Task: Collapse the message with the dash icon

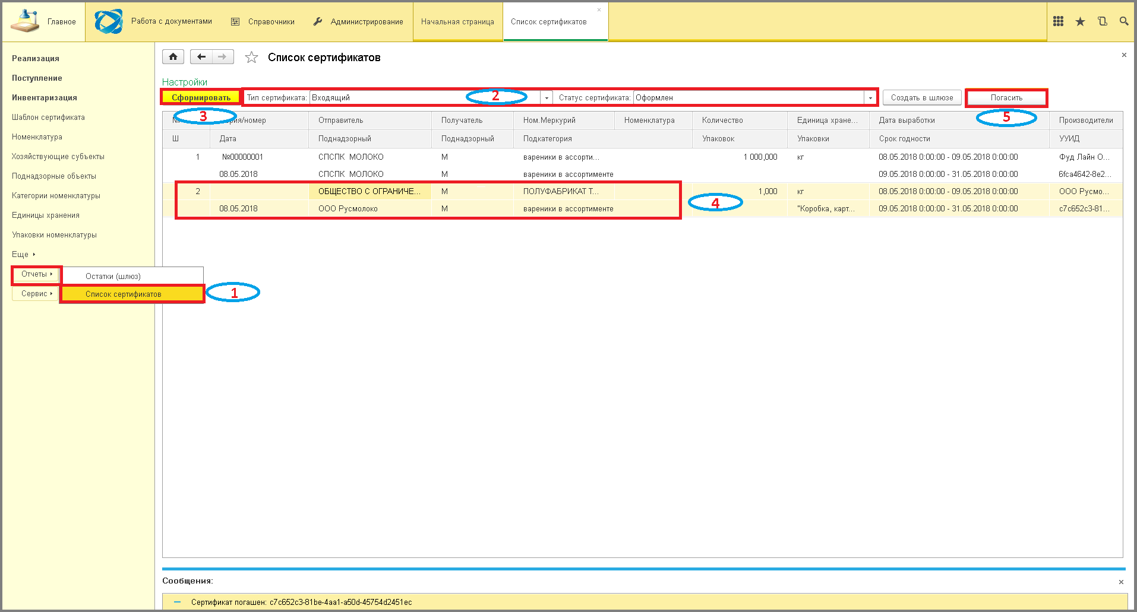Action: tap(177, 602)
